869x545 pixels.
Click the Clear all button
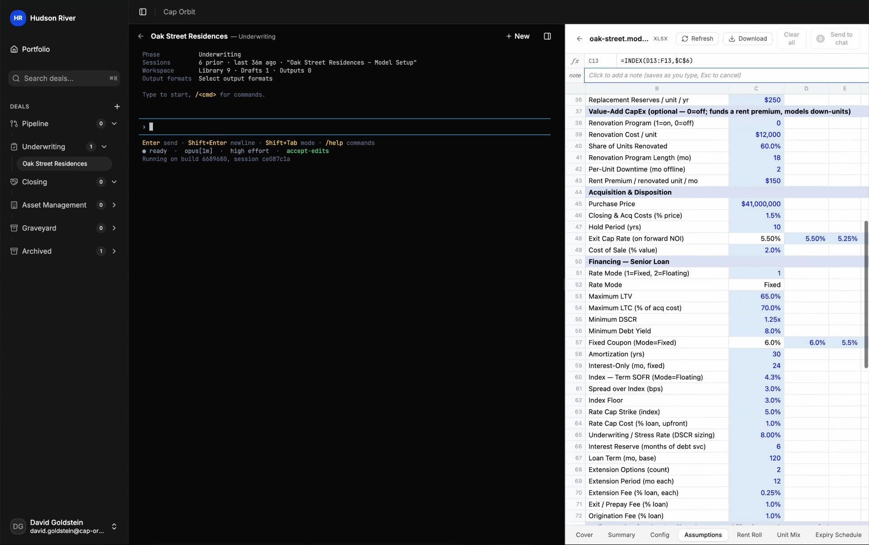coord(791,38)
